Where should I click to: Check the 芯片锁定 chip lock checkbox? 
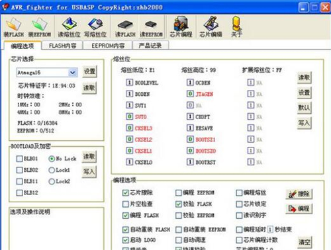click(239, 204)
